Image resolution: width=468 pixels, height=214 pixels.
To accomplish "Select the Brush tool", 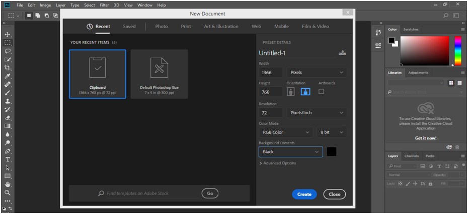I will tap(8, 93).
